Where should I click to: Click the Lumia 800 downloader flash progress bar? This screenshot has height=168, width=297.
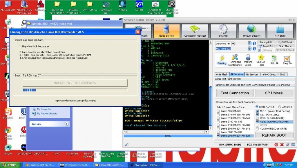point(75,90)
